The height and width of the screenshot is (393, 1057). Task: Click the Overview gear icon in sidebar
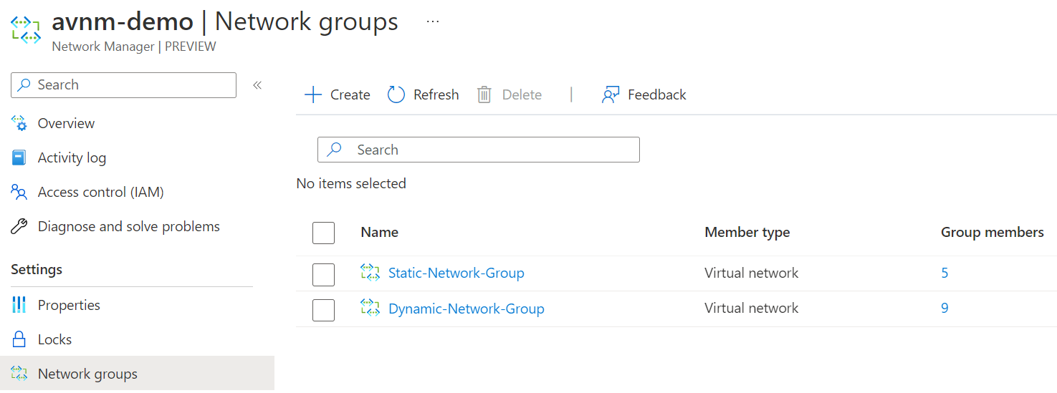point(19,123)
